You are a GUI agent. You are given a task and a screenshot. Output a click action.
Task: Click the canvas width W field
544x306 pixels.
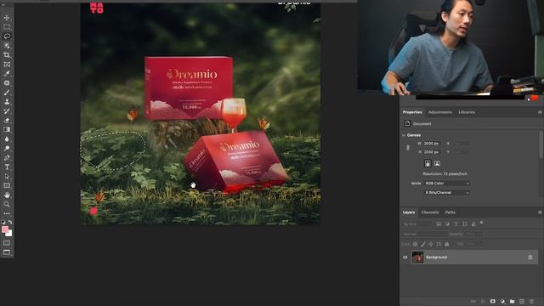coord(432,144)
